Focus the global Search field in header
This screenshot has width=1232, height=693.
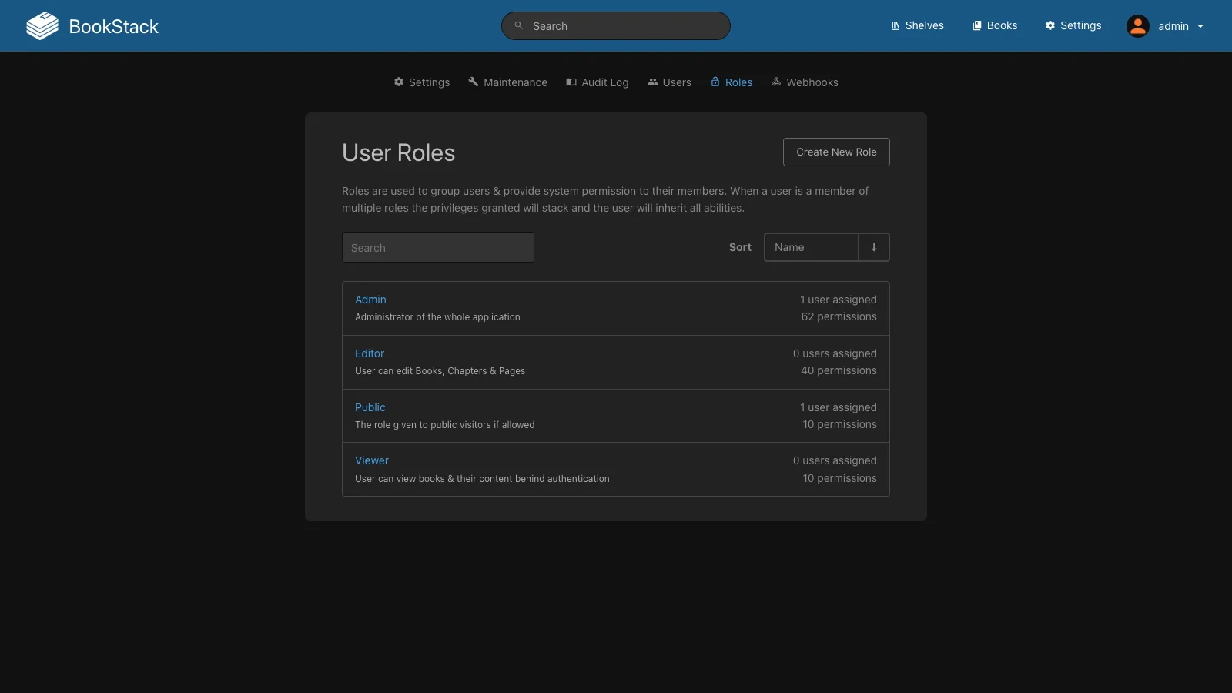click(616, 26)
